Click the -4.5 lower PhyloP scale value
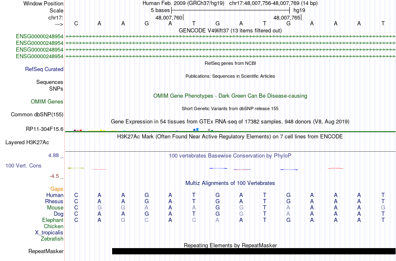 tap(54, 176)
